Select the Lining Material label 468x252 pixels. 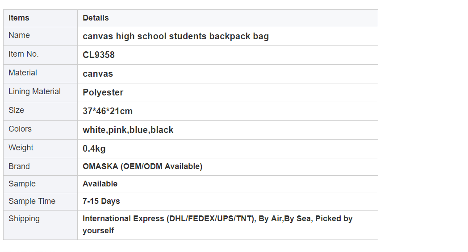[x=35, y=91]
